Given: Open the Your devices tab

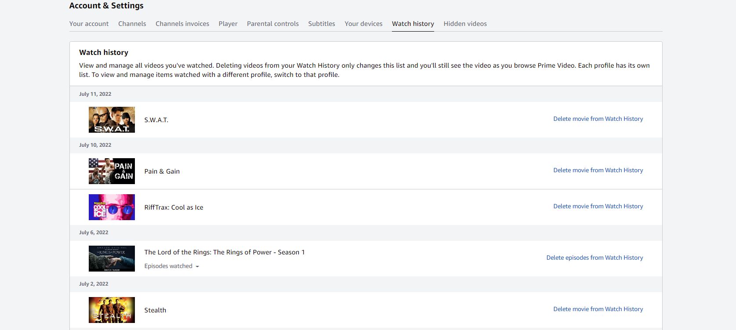Looking at the screenshot, I should pyautogui.click(x=363, y=24).
